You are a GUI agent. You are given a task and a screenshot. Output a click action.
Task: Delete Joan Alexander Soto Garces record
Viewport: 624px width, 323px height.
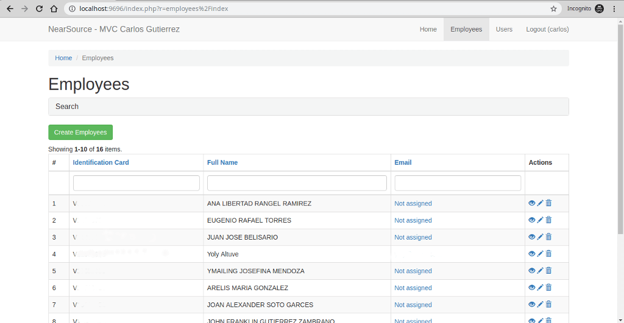point(548,304)
